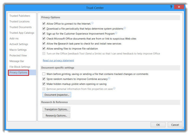The width and height of the screenshot is (190, 135).
Task: Uncheck Check Microsoft Office documents from suspicious sites
Action: pyautogui.click(x=44, y=39)
